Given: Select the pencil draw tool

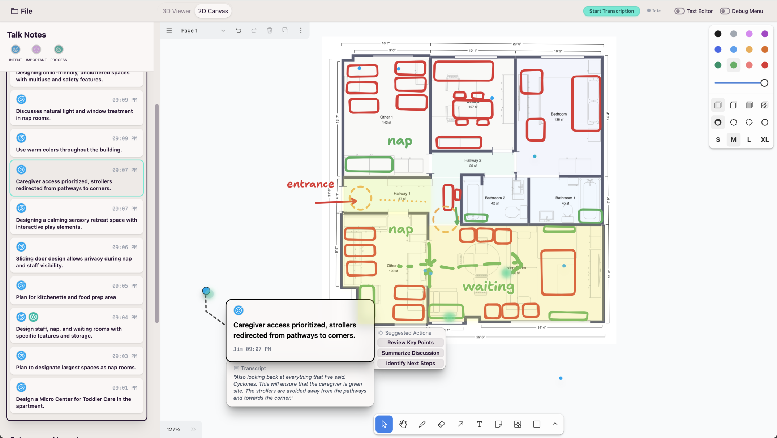Looking at the screenshot, I should (422, 424).
